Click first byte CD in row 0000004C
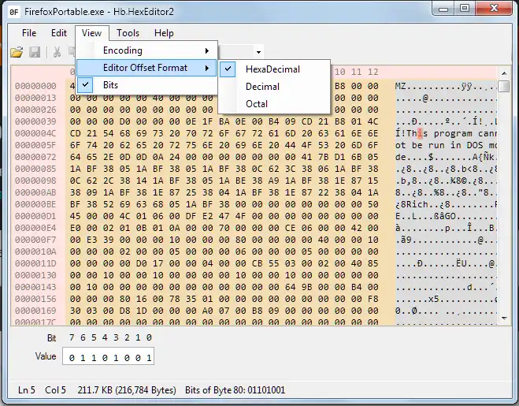519x406 pixels. 75,133
